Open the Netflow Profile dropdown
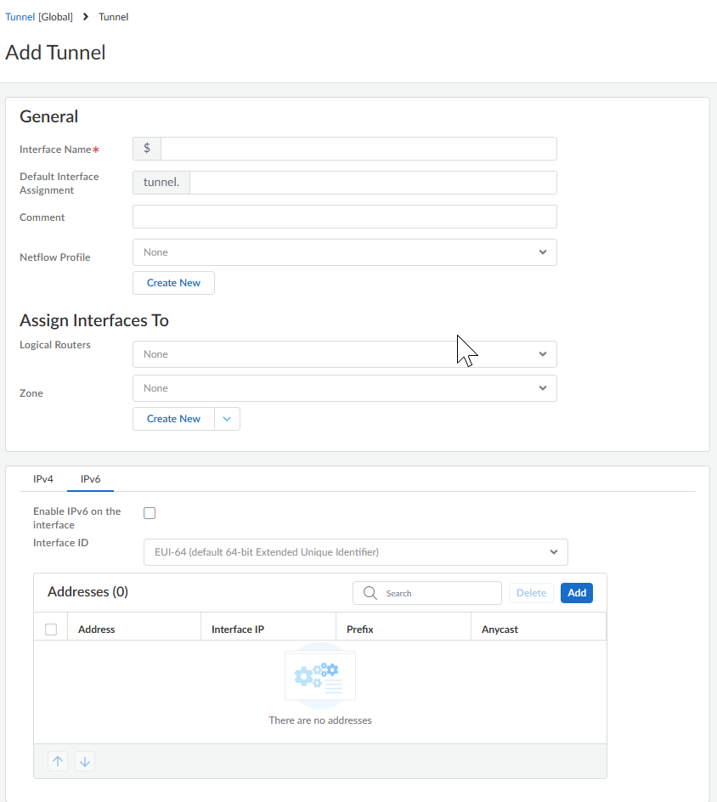 coord(344,252)
